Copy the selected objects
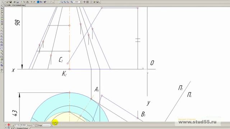 (24, 2)
